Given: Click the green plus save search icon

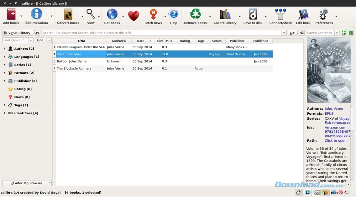Looking at the screenshot, I should (x=351, y=33).
